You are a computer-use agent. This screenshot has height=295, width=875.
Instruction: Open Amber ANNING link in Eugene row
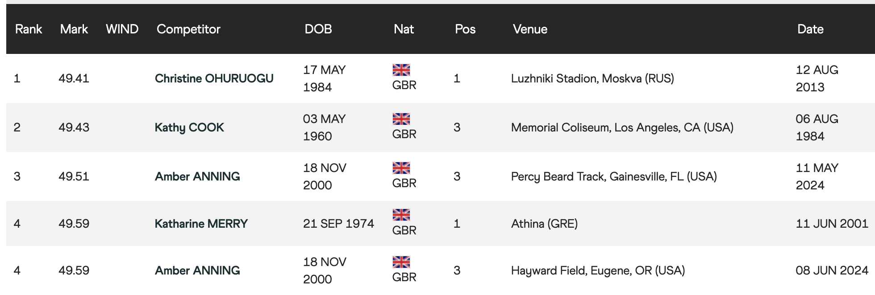coord(197,270)
